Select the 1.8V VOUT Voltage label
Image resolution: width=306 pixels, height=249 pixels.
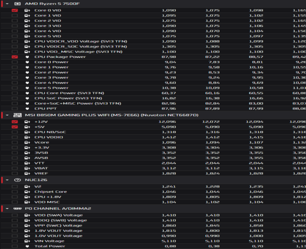(x=58, y=231)
